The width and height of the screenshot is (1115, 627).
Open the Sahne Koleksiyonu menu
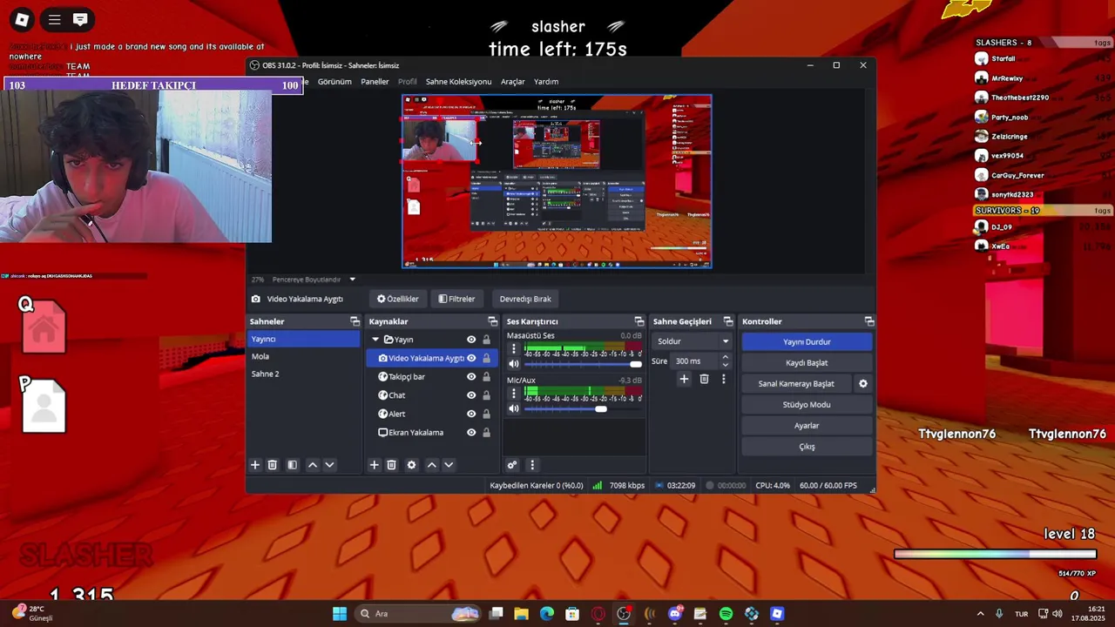[458, 82]
